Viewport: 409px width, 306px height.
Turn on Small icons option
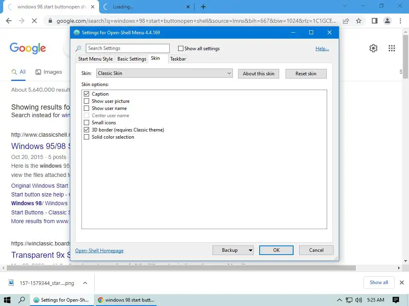[86, 123]
